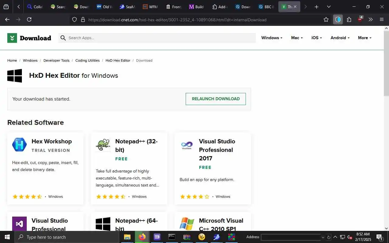Open the Extensions puzzle icon
This screenshot has height=243, width=389.
[349, 19]
